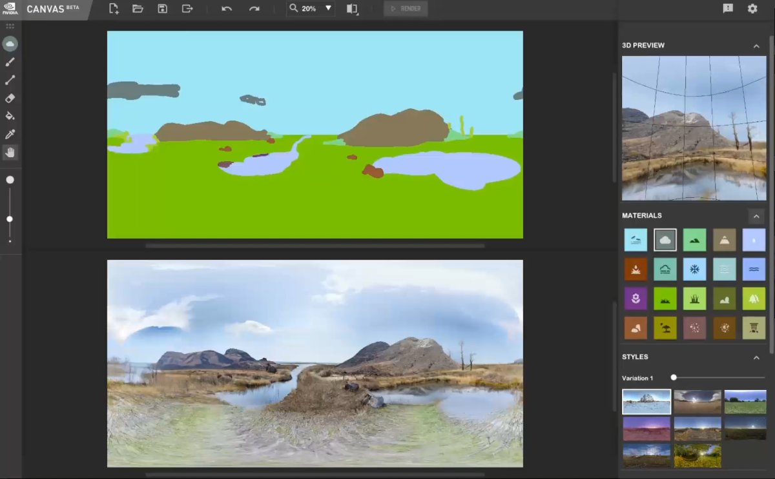Select the snowflake snow material
Screen dimensions: 775x479
coord(694,269)
